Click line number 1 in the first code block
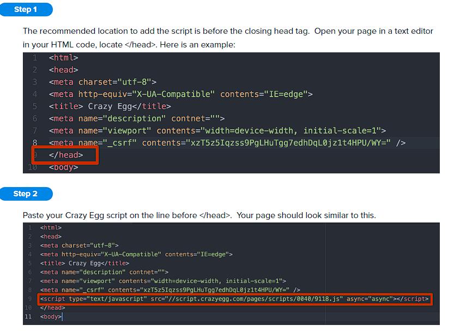 (x=35, y=58)
